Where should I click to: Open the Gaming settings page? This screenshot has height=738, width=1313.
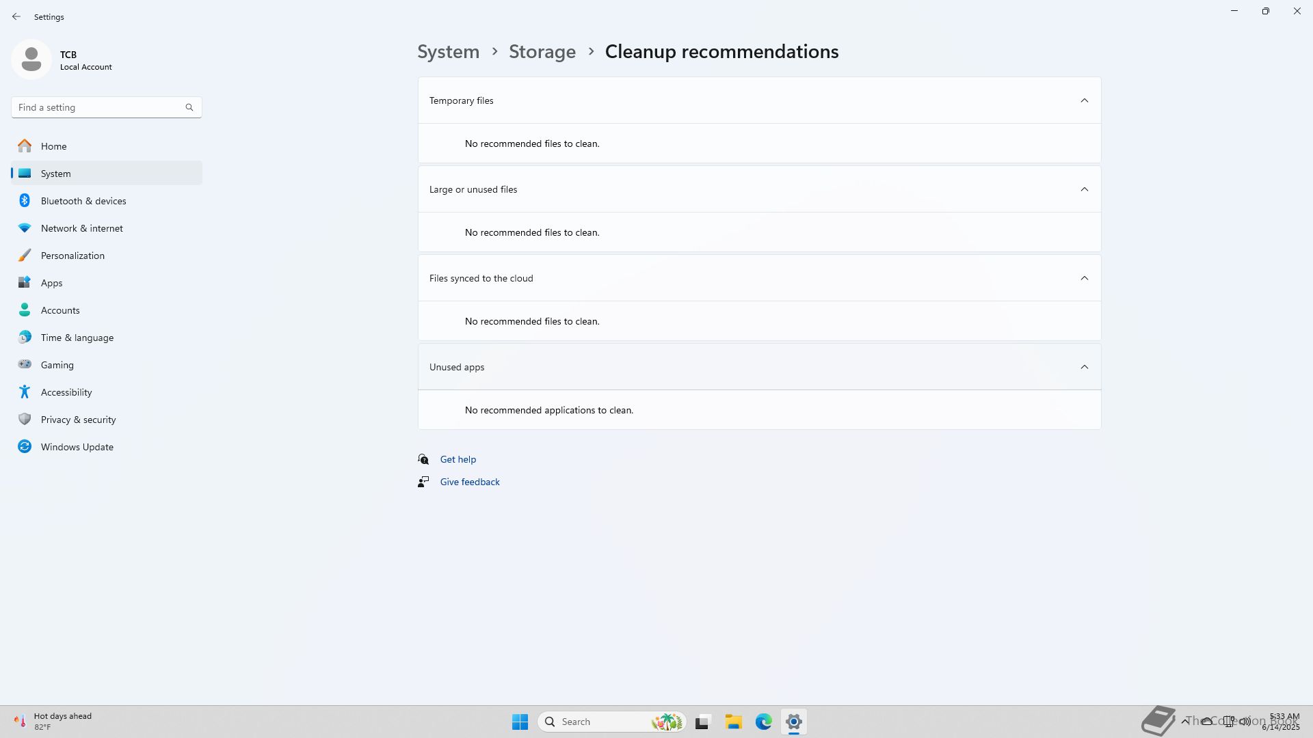point(57,365)
